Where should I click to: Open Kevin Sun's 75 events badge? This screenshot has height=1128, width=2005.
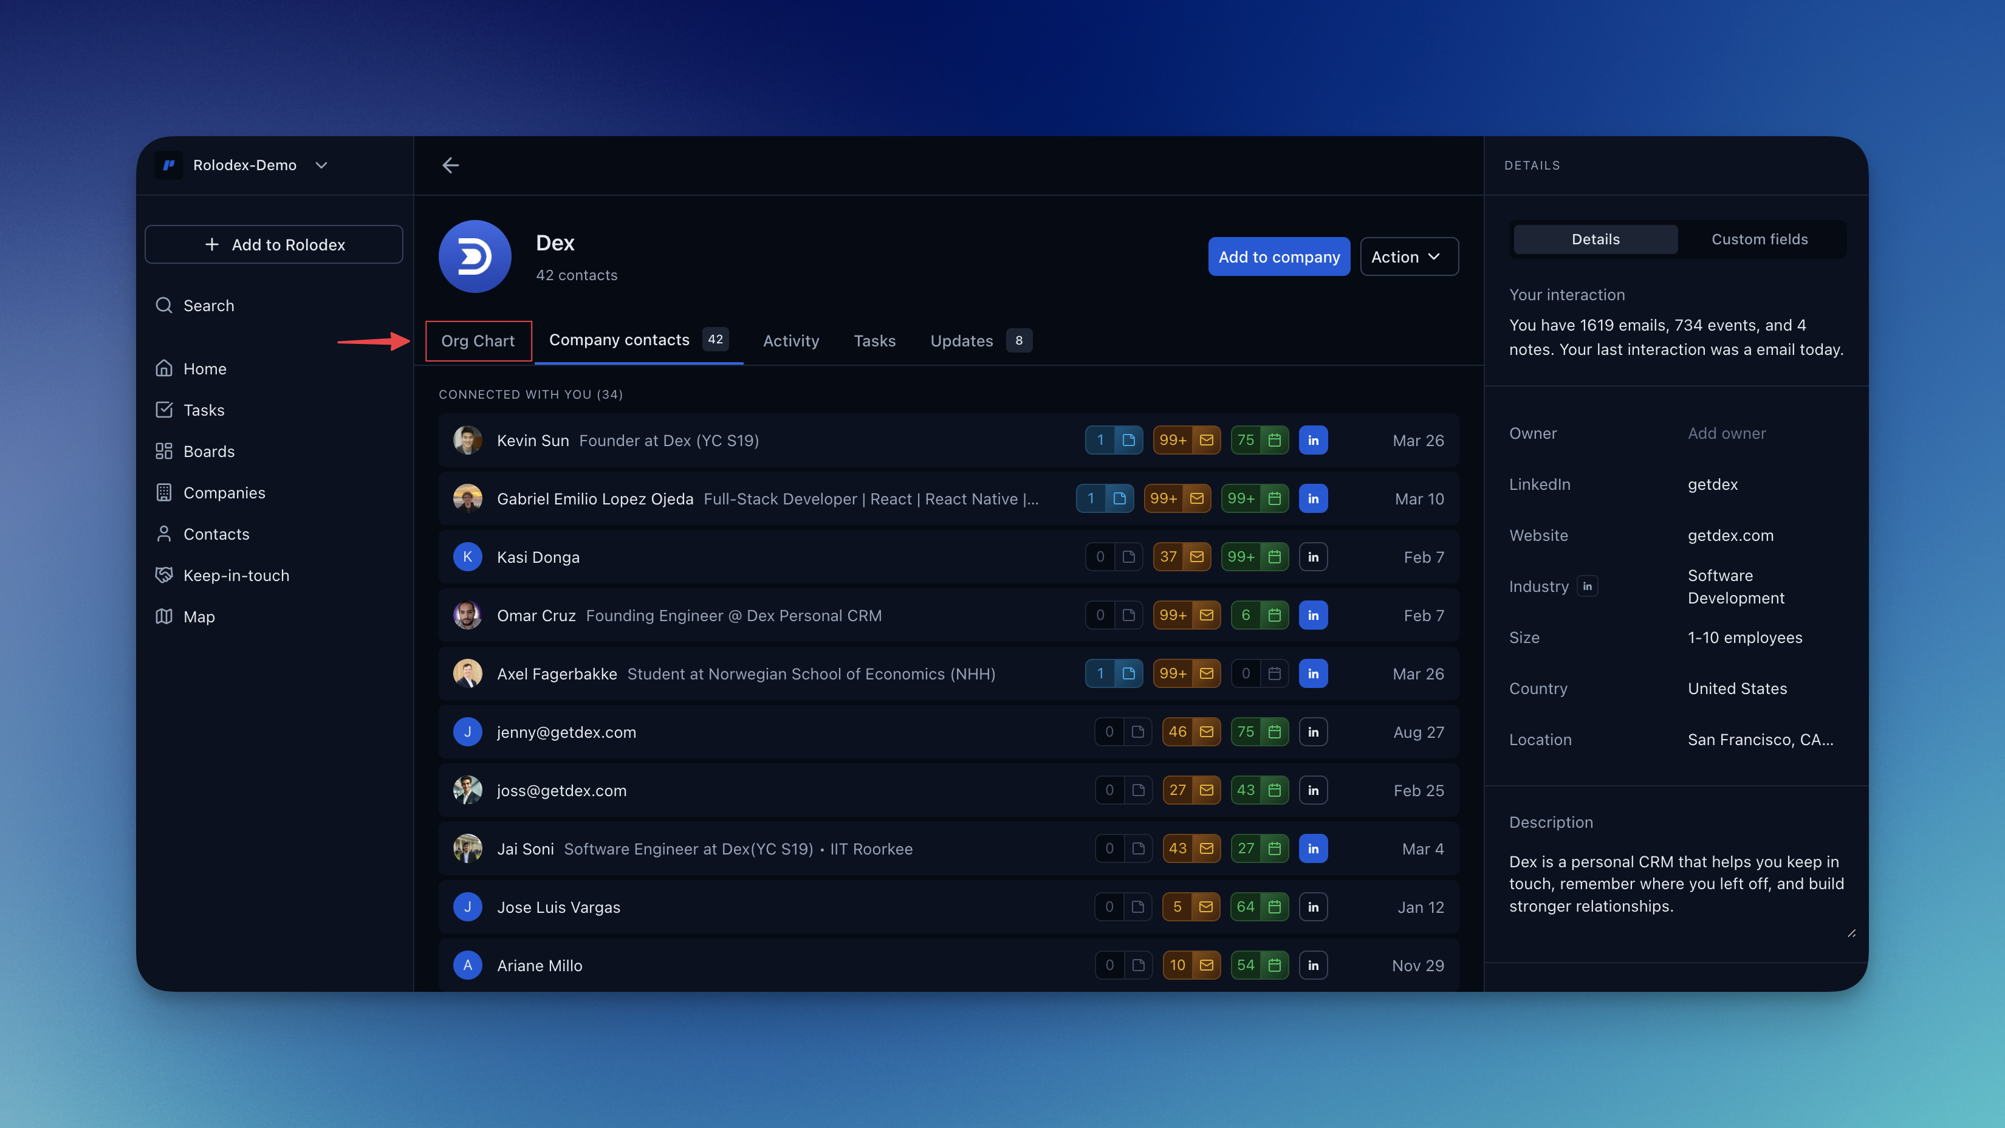tap(1260, 441)
